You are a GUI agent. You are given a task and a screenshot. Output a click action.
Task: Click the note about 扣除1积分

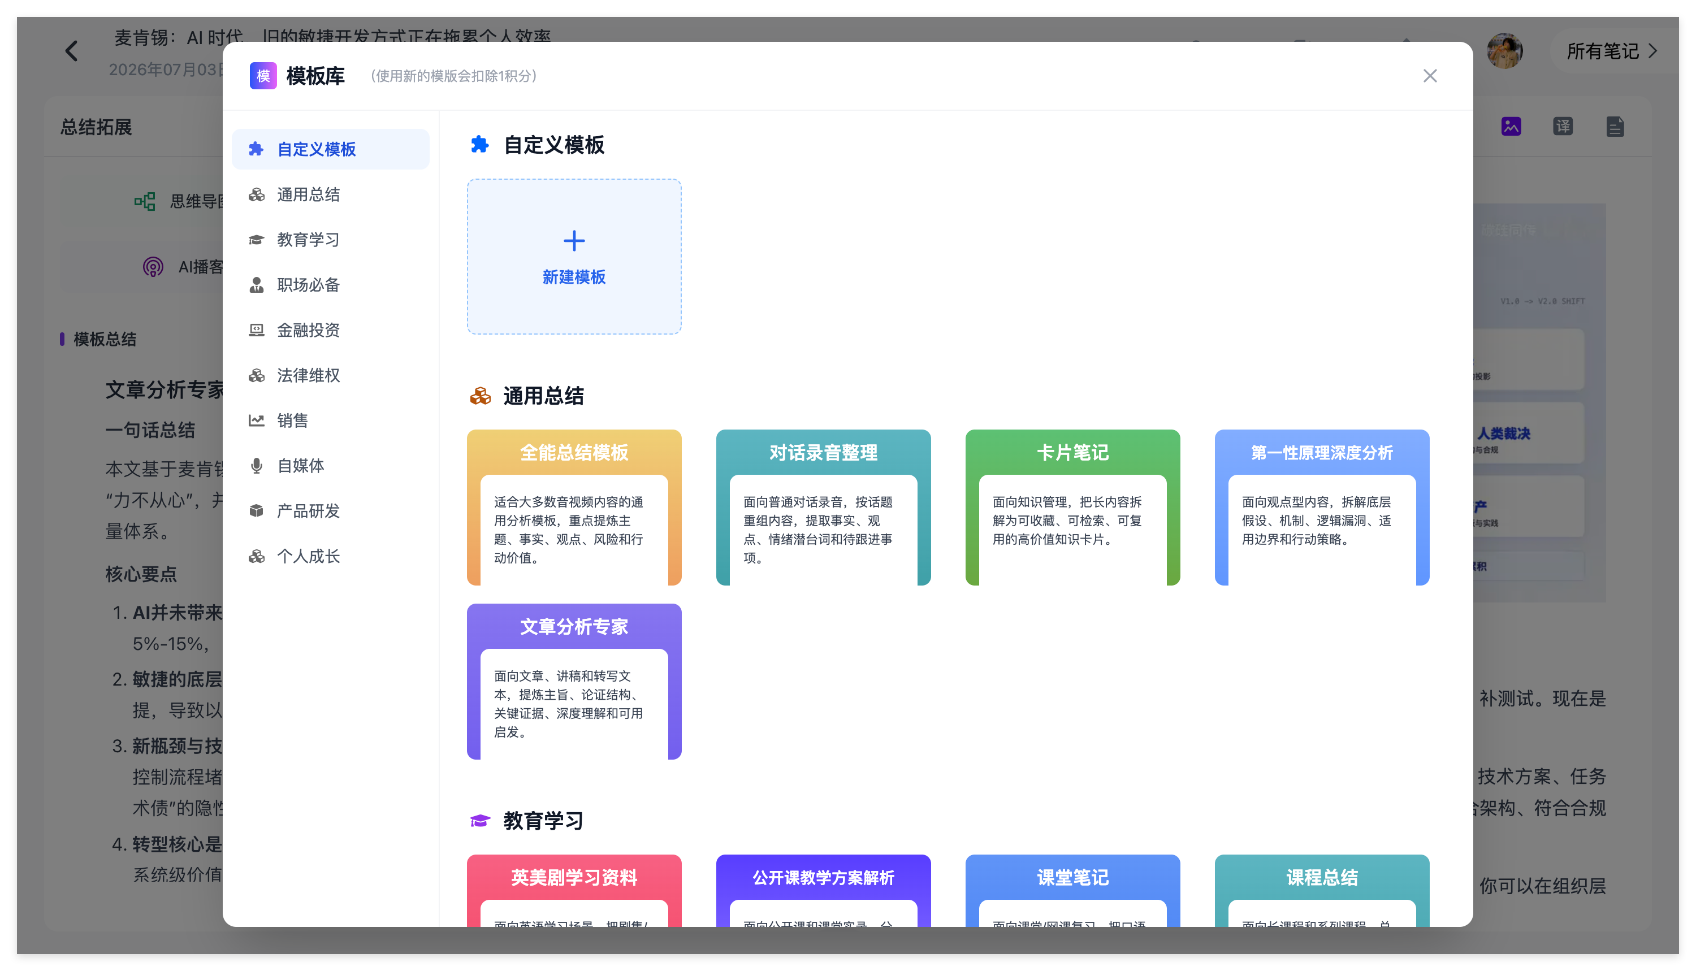453,76
